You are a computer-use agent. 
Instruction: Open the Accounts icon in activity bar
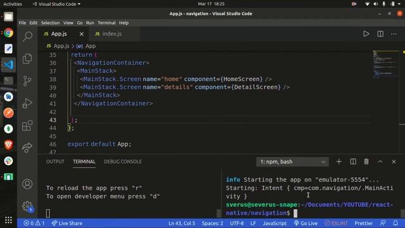27,184
